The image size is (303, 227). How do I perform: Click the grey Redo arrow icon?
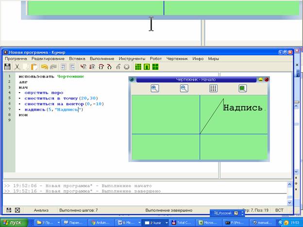[x=53, y=67]
